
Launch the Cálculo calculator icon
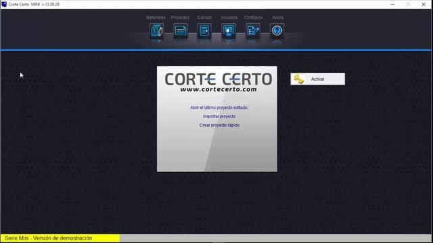(204, 30)
